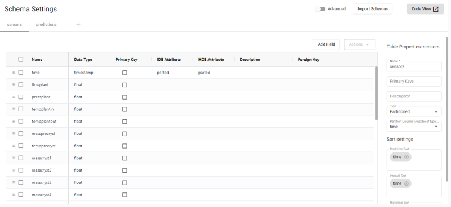Toggle the Advanced switch
451x207 pixels.
(320, 9)
